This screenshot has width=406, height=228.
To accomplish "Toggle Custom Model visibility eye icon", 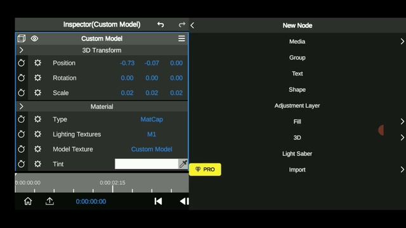I will (34, 39).
